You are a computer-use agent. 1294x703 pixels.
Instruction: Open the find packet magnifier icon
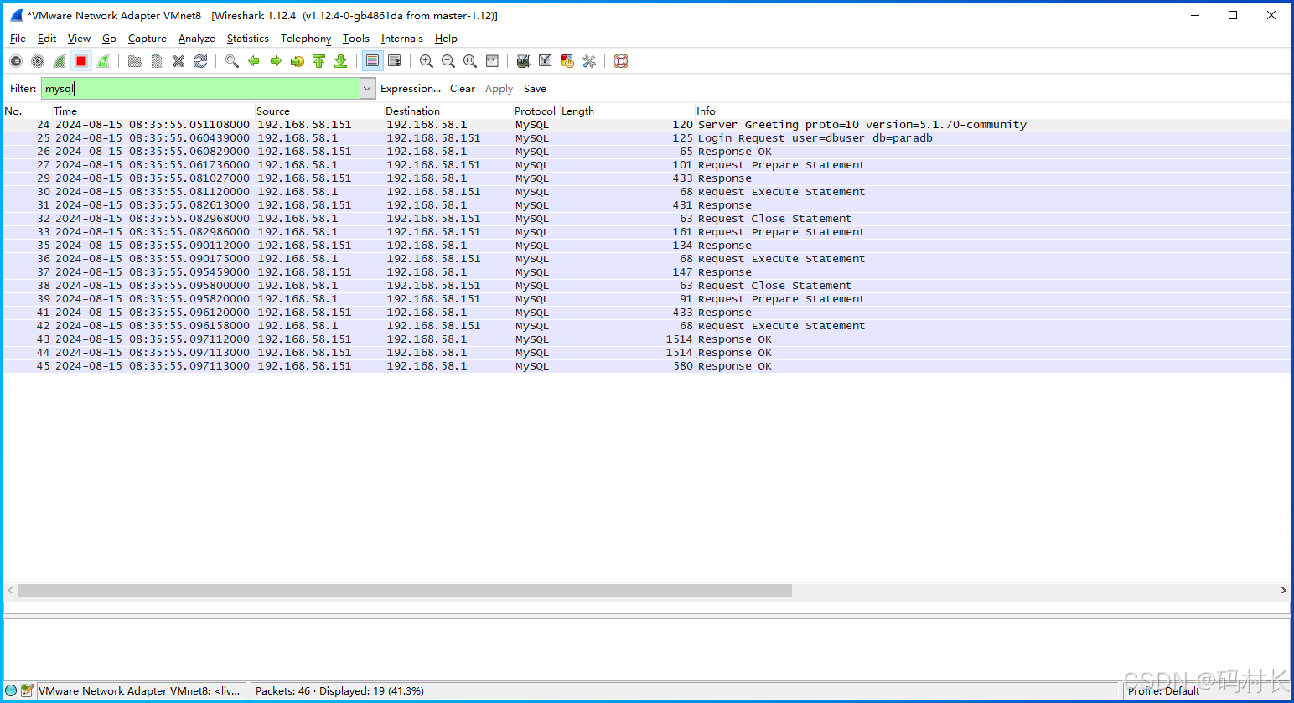click(x=232, y=61)
